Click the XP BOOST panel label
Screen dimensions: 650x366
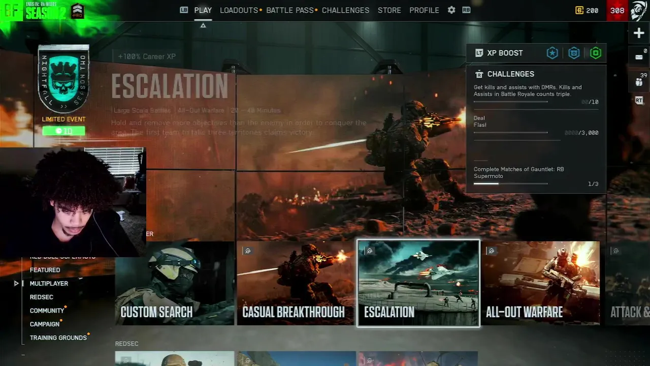[505, 53]
